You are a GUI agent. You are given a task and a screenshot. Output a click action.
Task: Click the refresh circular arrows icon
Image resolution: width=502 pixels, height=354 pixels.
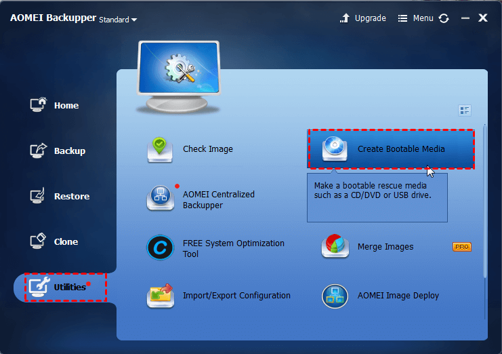click(444, 18)
